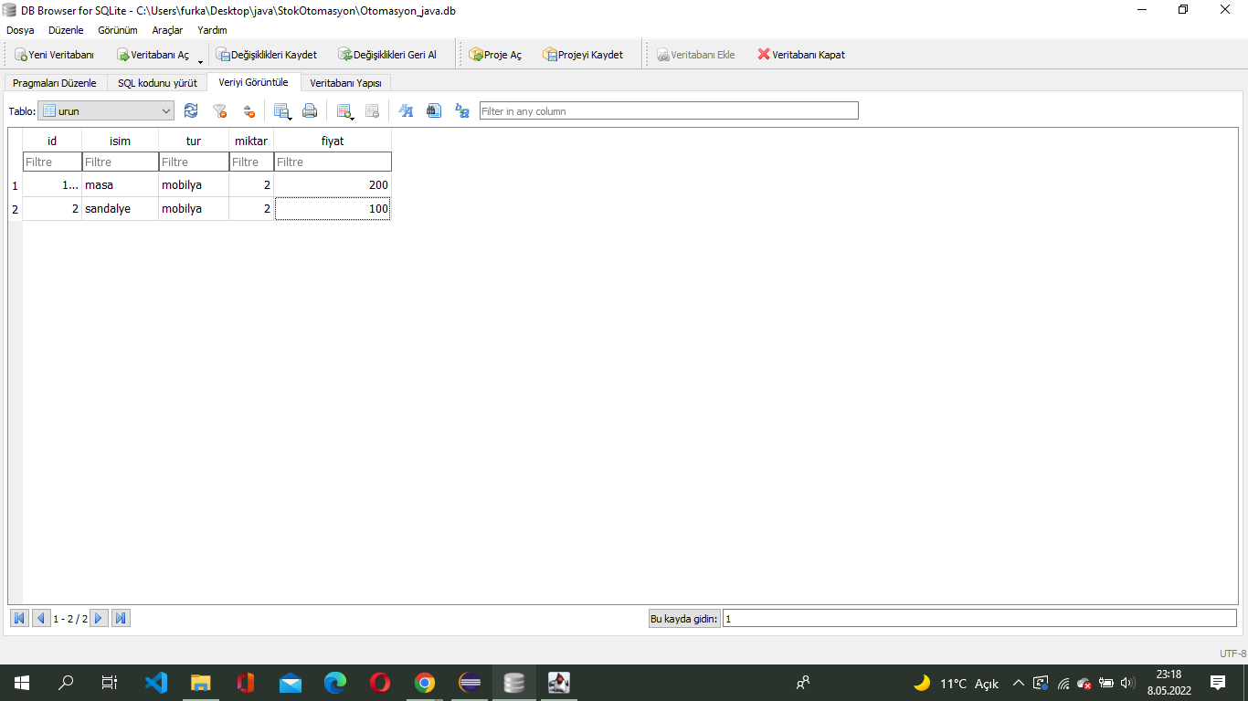Image resolution: width=1248 pixels, height=701 pixels.
Task: Select the fiyat cell with value 200
Action: [x=333, y=184]
